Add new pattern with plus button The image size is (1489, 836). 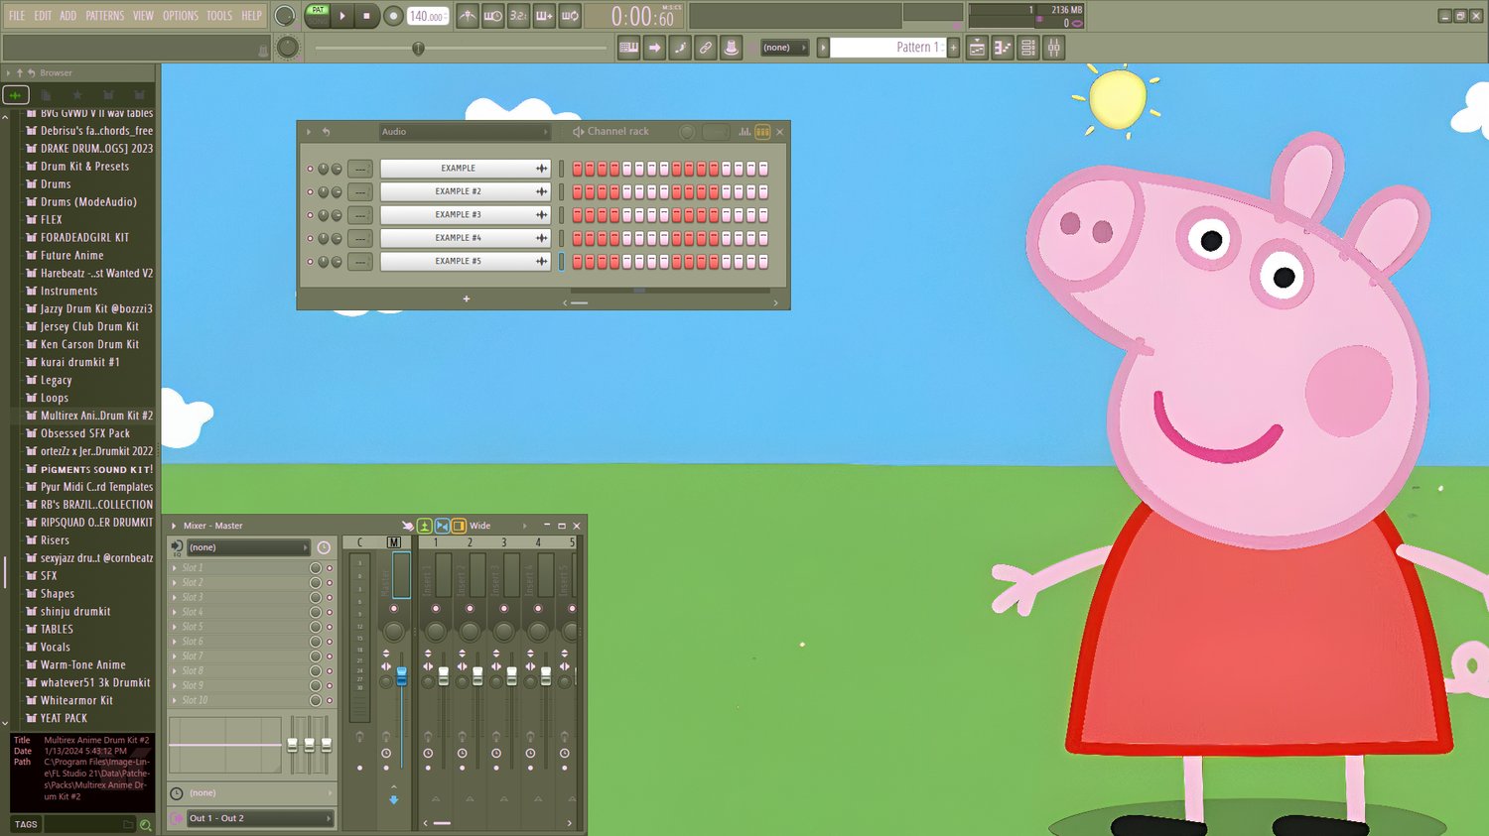(x=953, y=48)
